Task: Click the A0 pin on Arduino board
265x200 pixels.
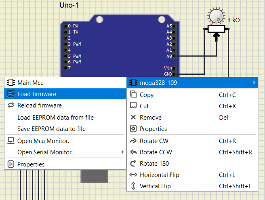Action: (x=174, y=56)
